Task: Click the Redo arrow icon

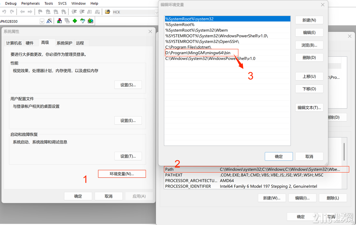Action: [x=12, y=12]
